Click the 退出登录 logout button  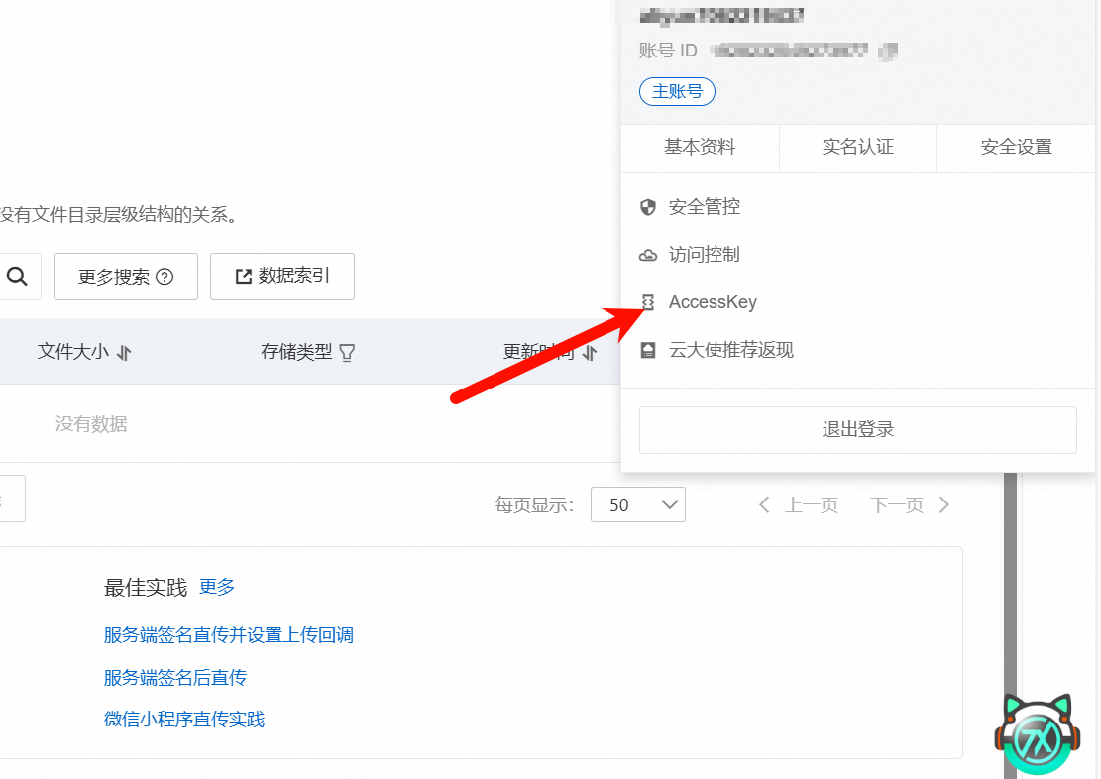(857, 430)
